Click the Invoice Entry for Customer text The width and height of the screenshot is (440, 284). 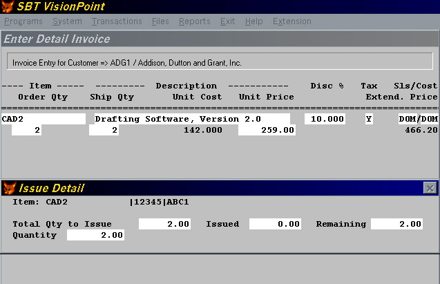(x=127, y=63)
